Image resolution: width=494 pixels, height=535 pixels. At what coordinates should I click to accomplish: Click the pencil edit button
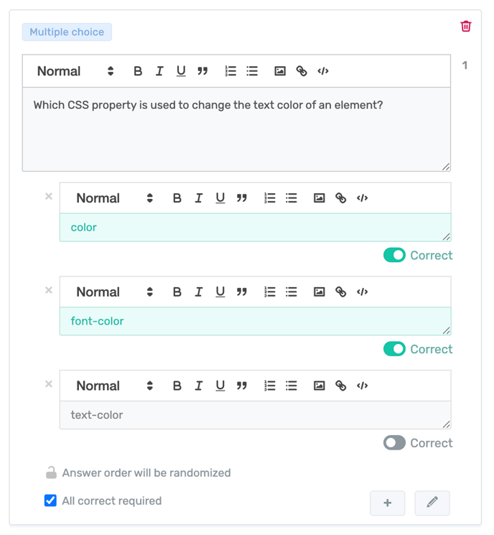432,503
